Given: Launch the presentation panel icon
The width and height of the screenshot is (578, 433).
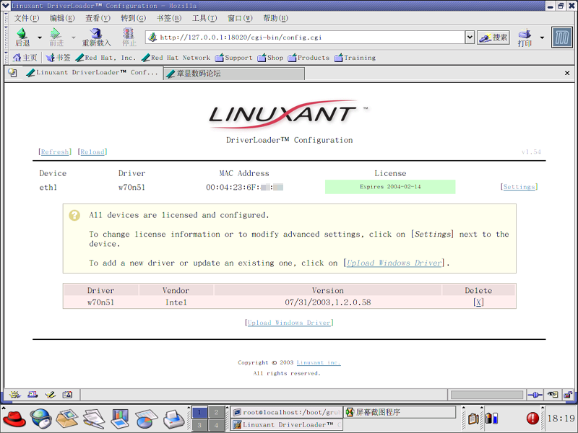Looking at the screenshot, I should point(120,419).
